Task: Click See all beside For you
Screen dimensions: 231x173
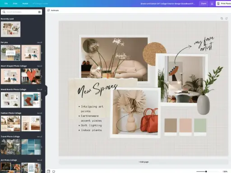Action: (40, 42)
